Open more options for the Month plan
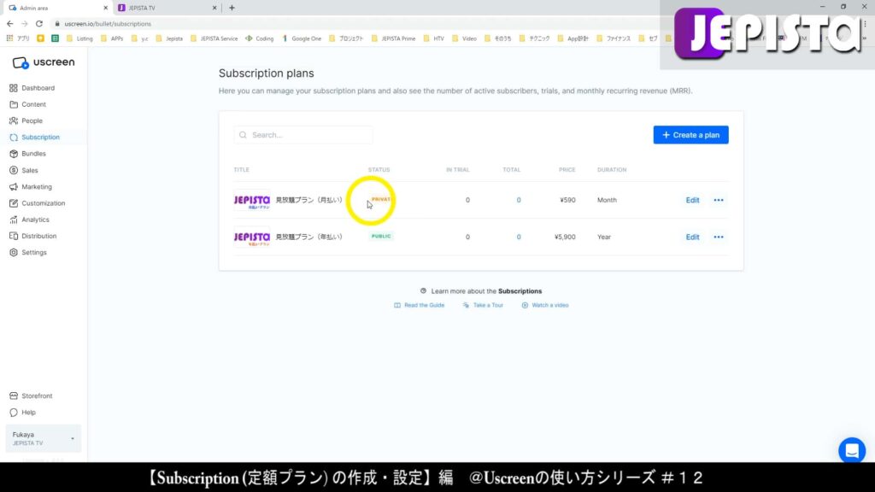The width and height of the screenshot is (875, 492). (718, 200)
